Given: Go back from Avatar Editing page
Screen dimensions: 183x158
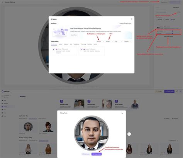Looking at the screenshot, I should click(x=2, y=2).
